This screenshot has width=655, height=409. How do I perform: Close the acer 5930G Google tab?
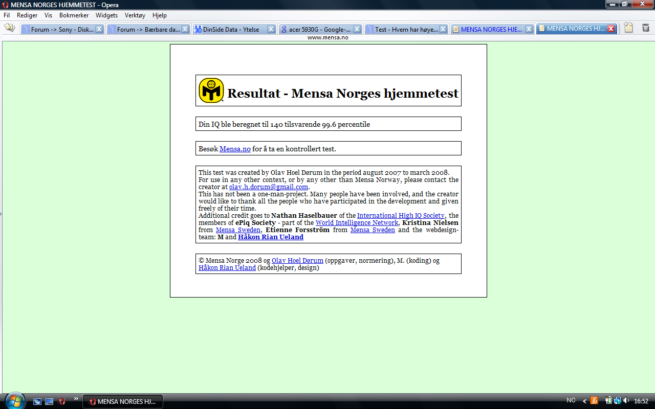(357, 29)
